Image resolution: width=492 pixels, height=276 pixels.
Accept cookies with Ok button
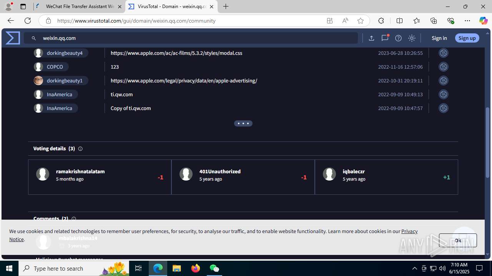458,240
